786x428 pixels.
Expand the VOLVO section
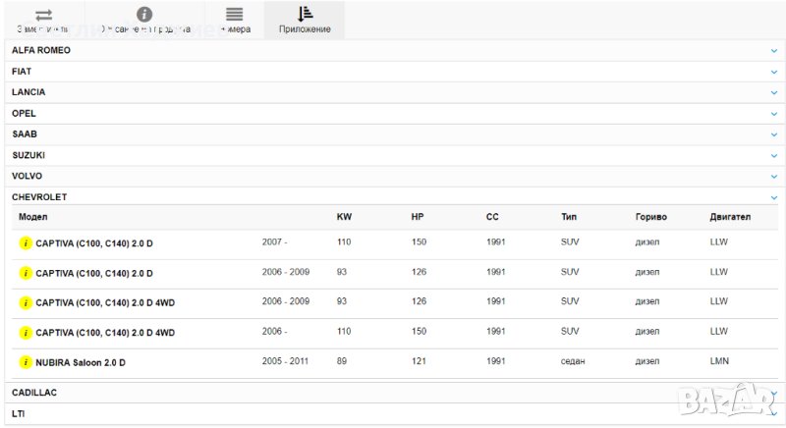(x=393, y=176)
